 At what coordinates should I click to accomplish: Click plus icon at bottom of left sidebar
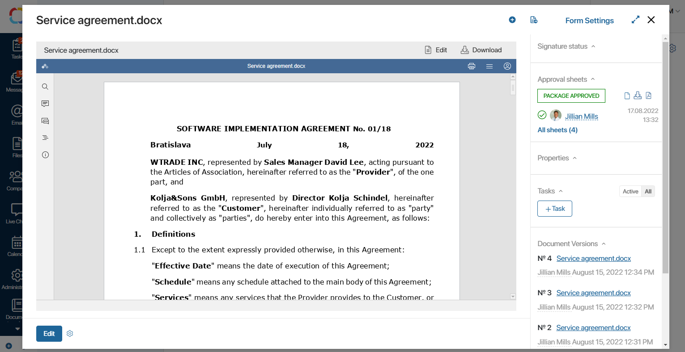coord(9,346)
